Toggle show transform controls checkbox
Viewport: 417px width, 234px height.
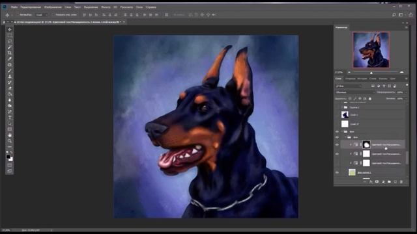coord(53,15)
